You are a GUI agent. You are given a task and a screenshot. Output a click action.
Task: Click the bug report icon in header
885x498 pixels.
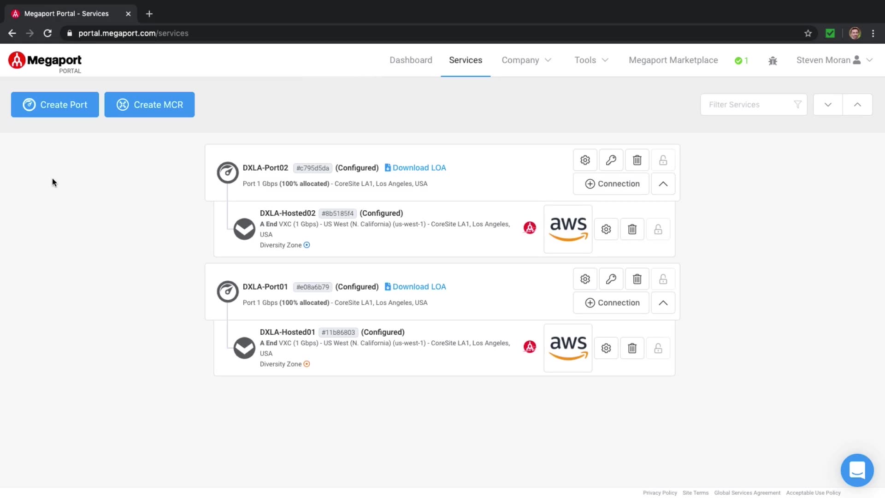point(773,60)
